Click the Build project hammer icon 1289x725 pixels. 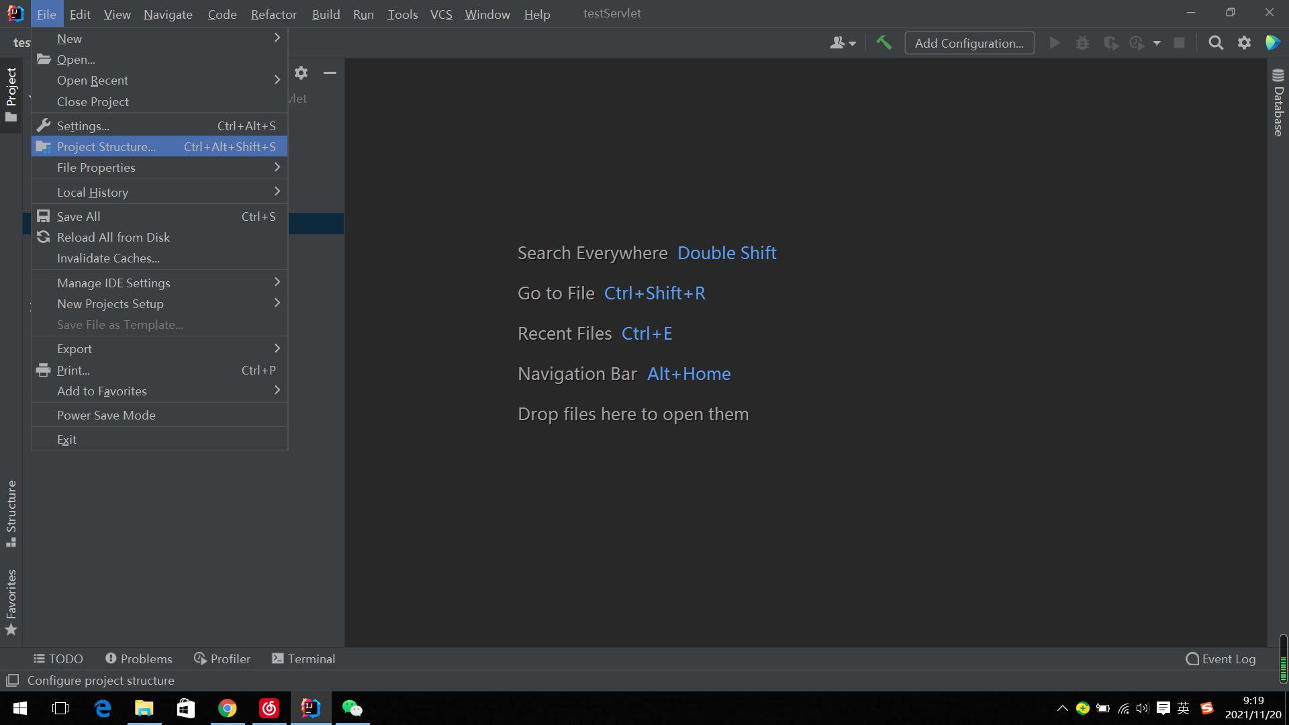(884, 43)
